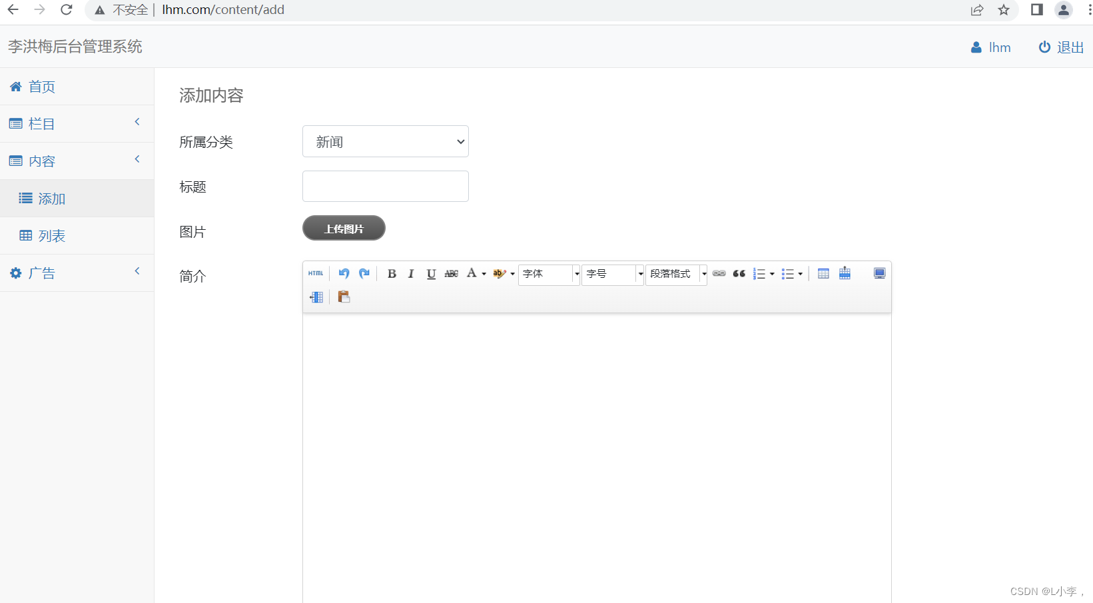Click the paste icon in the editor
This screenshot has height=603, width=1093.
(x=344, y=297)
